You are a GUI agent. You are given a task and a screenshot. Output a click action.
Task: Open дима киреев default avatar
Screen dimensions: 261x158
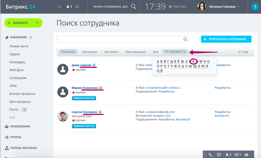pyautogui.click(x=63, y=69)
